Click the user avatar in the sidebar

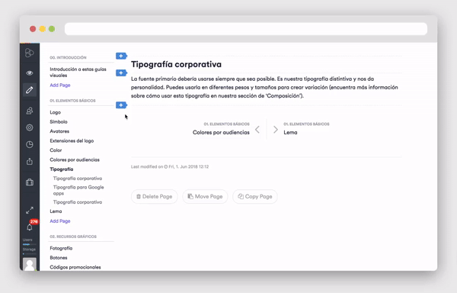[30, 264]
